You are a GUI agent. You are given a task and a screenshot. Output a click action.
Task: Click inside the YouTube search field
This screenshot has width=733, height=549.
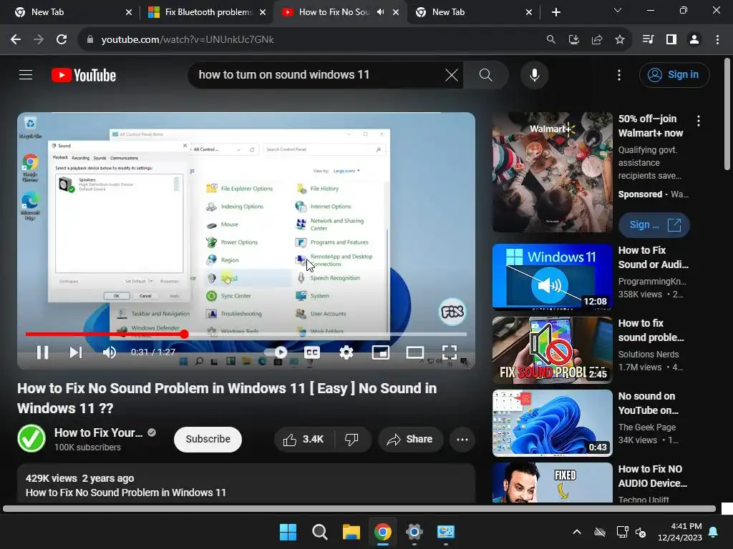tap(318, 74)
